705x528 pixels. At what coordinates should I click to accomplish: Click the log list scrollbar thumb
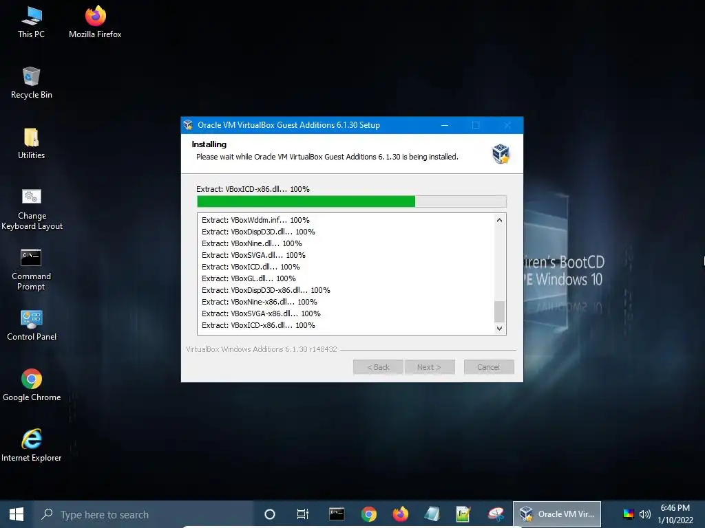pyautogui.click(x=499, y=311)
